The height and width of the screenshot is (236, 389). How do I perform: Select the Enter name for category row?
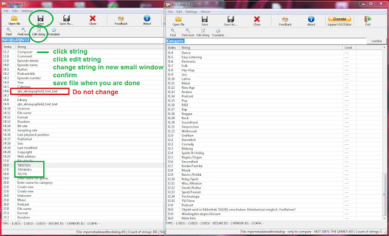83,182
